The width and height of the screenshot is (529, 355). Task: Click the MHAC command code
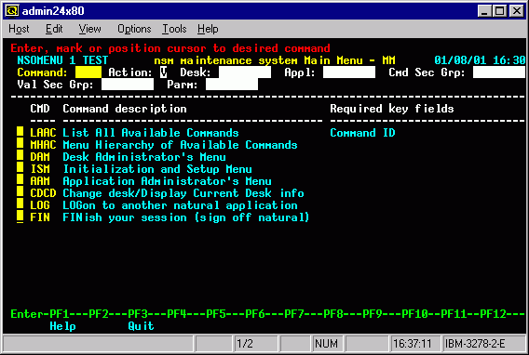pos(43,145)
